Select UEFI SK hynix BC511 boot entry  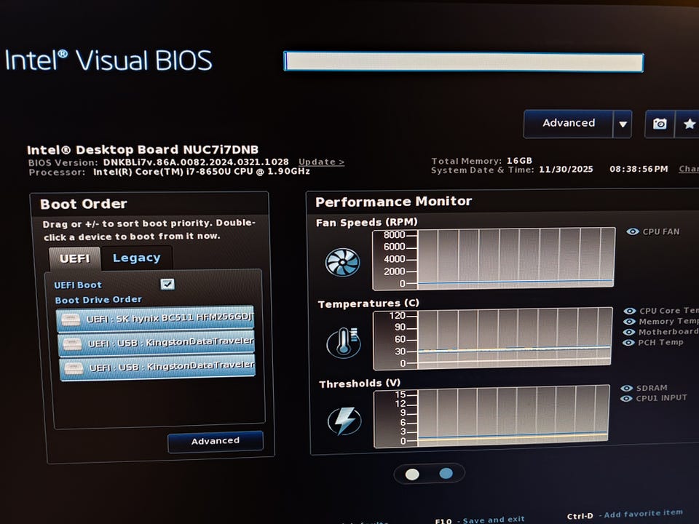(155, 319)
